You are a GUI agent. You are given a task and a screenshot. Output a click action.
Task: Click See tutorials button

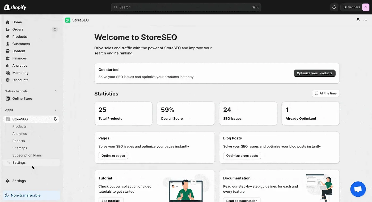click(x=111, y=200)
